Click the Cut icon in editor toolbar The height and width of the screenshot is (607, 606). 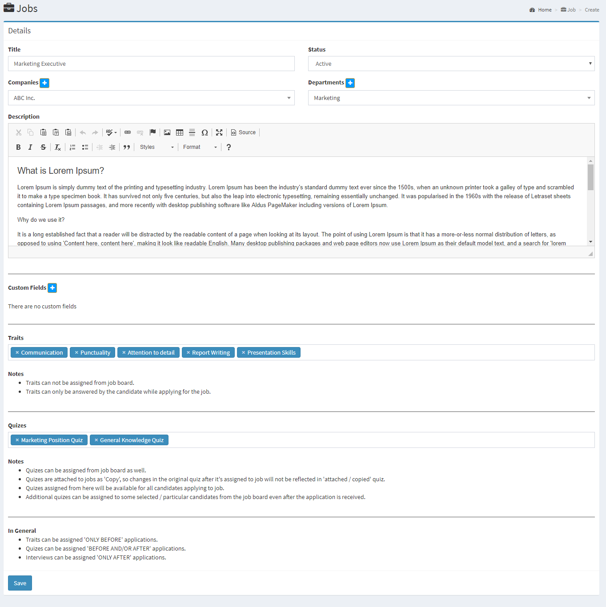coord(19,132)
